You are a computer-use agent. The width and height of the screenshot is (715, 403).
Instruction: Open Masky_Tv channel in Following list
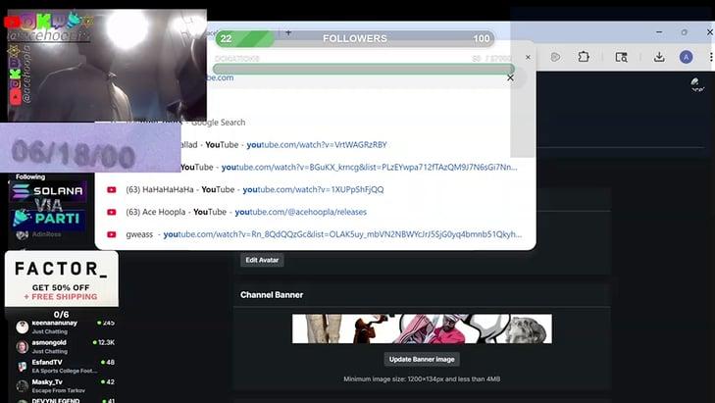47,382
